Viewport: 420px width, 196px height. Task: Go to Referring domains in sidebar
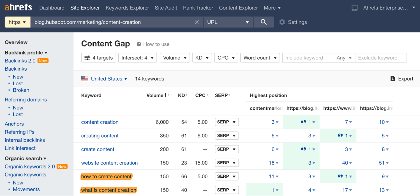point(26,100)
